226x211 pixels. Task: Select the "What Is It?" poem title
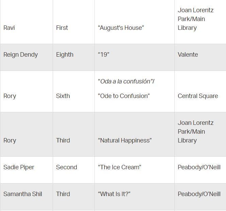(114, 194)
